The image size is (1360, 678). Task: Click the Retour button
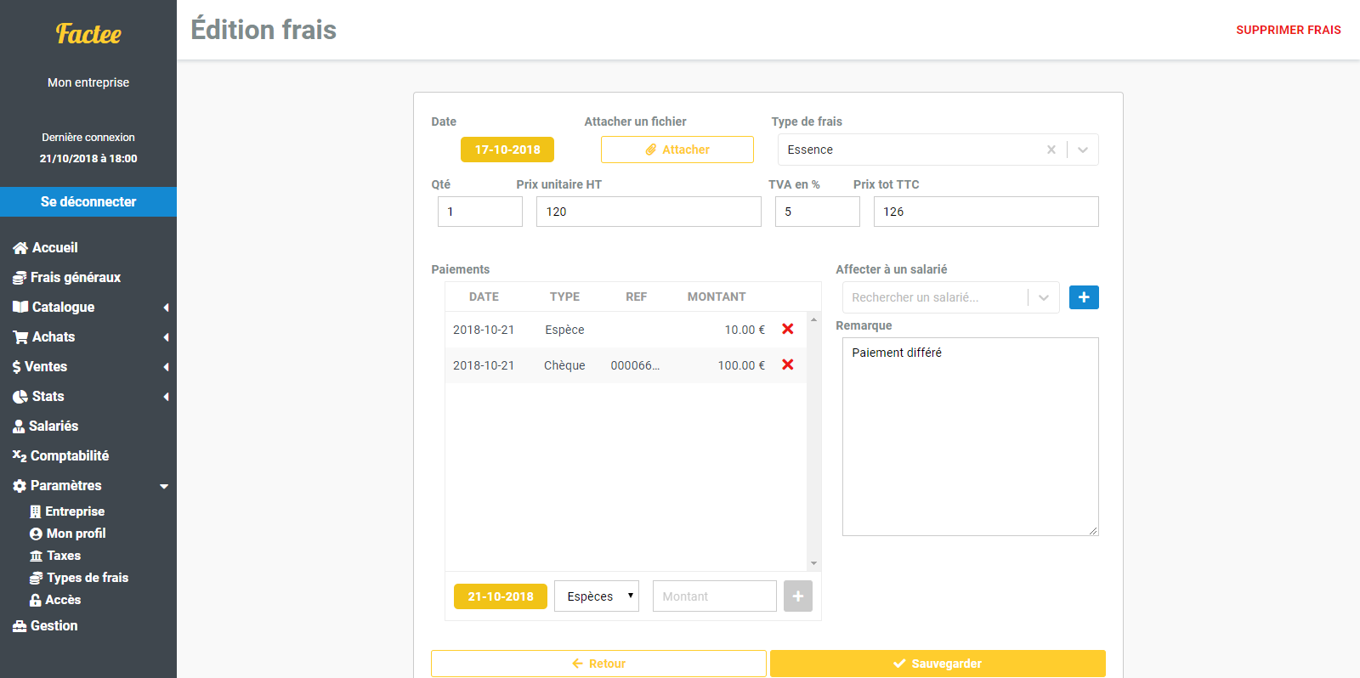coord(598,664)
